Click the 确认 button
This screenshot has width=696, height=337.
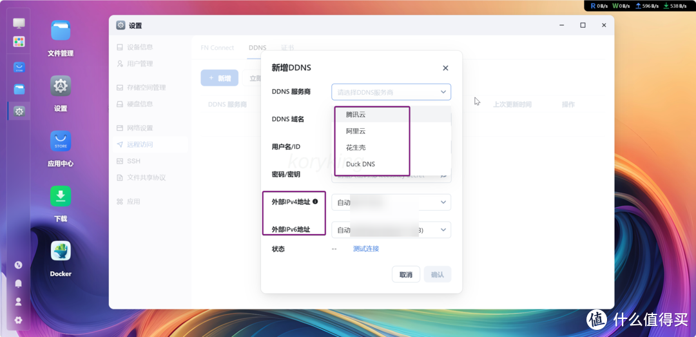pos(437,274)
